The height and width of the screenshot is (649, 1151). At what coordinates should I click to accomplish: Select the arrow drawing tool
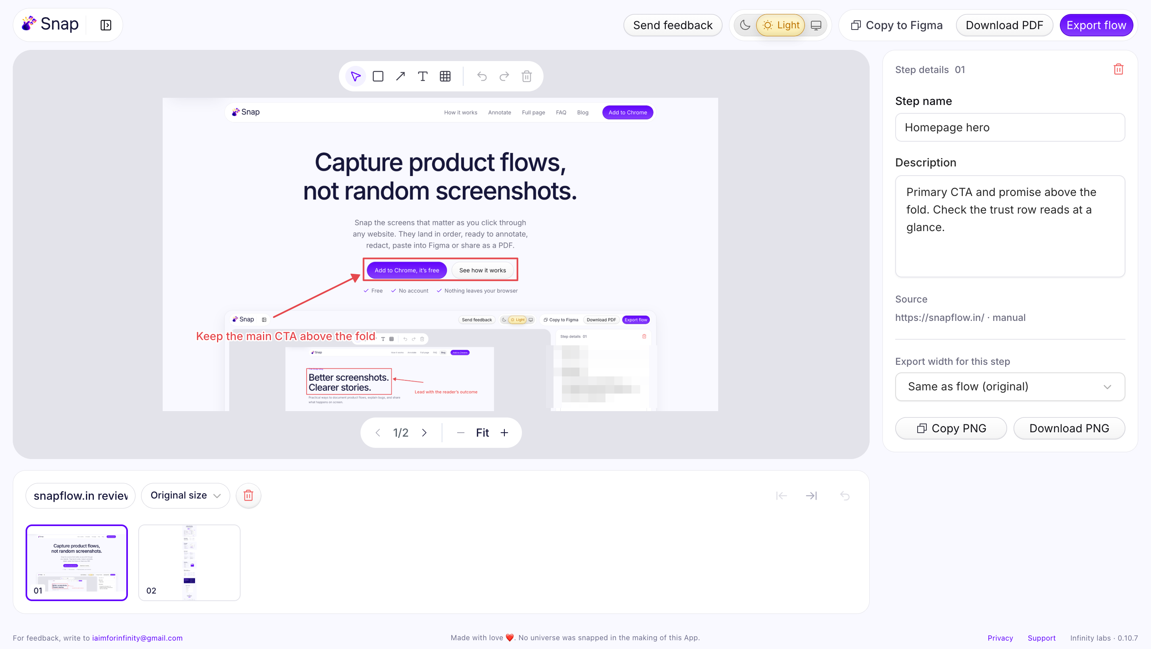[400, 76]
